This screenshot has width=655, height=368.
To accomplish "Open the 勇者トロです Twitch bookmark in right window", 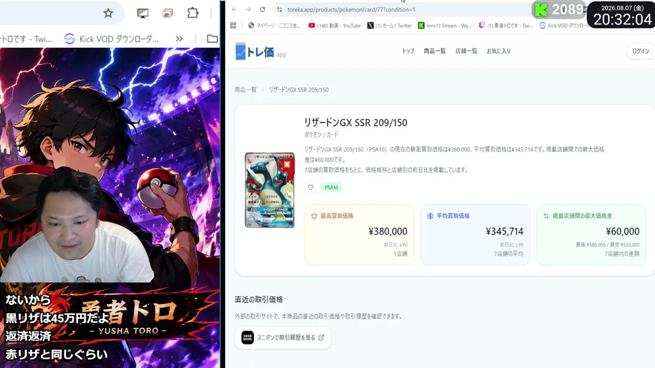I will (x=506, y=26).
